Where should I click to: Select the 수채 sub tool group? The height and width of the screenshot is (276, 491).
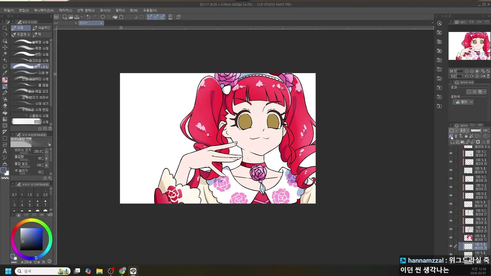[21, 28]
